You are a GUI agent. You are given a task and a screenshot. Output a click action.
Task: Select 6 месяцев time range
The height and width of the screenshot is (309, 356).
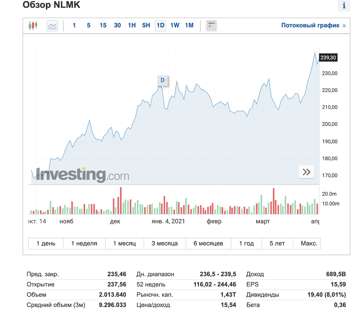[208, 244]
